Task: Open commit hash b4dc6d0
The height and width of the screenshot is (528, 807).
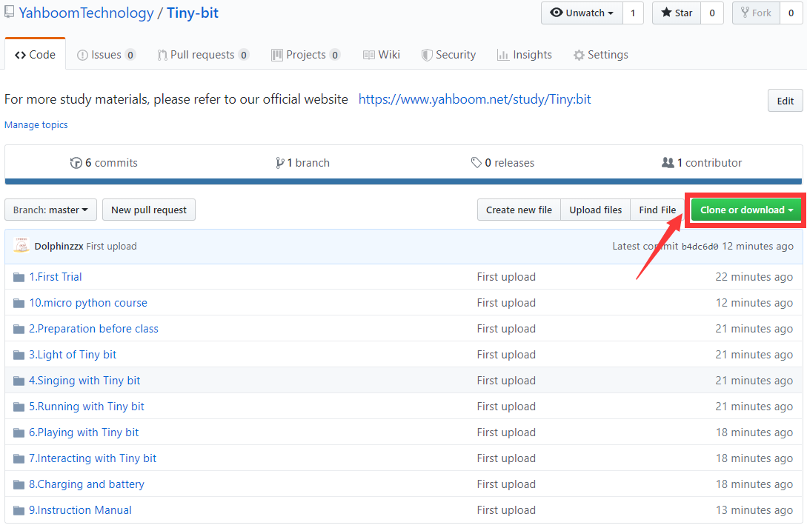Action: tap(700, 247)
